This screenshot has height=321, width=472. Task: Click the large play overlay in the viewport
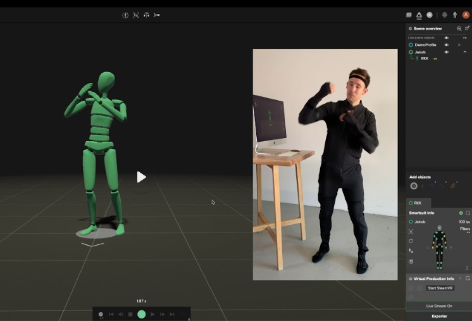click(x=141, y=177)
